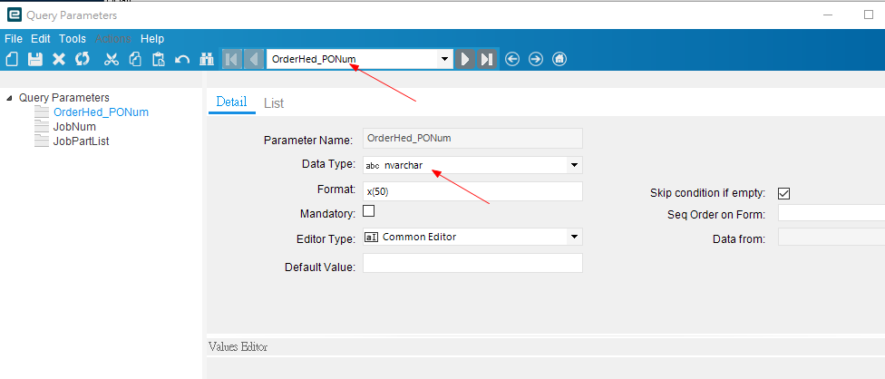Save using the floppy disk icon

(35, 59)
